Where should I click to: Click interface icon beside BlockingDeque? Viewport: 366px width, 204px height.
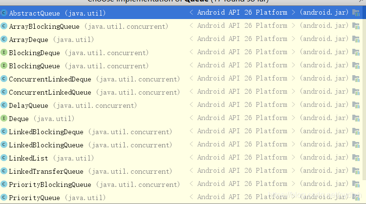4,52
